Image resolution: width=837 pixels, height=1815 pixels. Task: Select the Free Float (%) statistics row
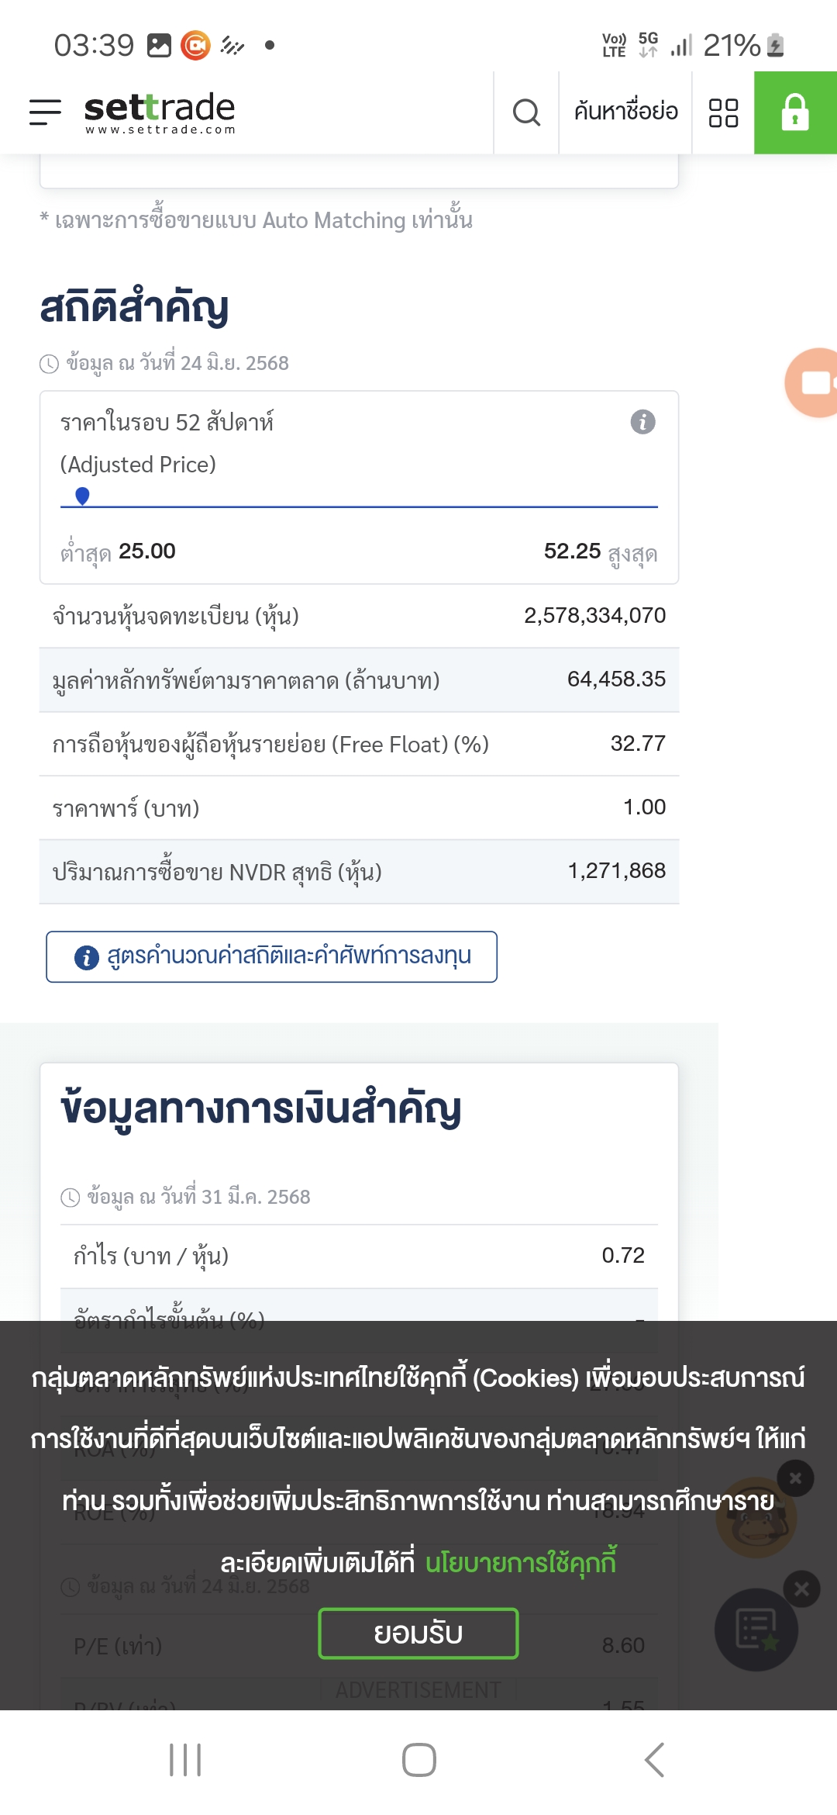tap(359, 744)
